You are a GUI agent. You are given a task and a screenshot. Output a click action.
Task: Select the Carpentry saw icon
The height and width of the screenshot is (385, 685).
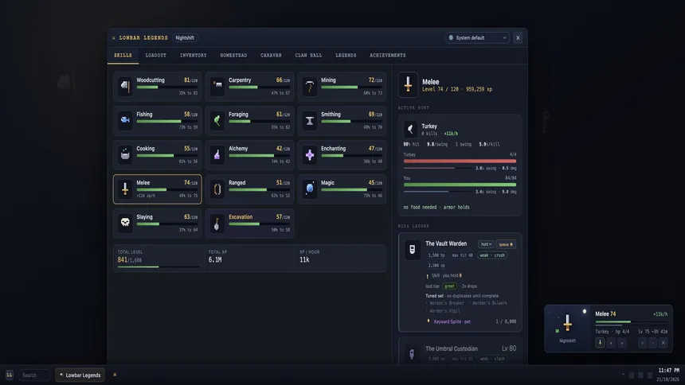pyautogui.click(x=217, y=86)
